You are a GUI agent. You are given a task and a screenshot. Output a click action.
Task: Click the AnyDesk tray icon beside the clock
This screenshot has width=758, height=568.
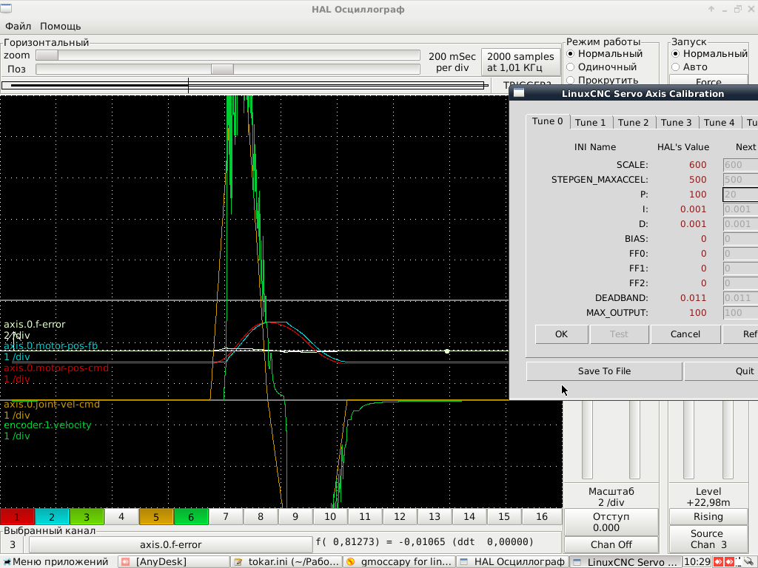719,562
